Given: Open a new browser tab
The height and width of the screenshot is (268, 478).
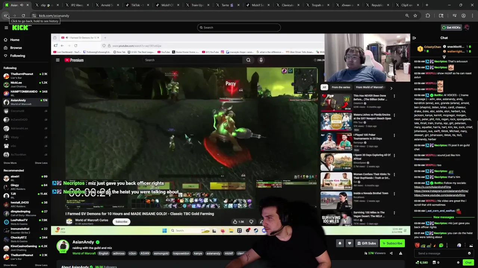Looking at the screenshot, I should point(427,5).
